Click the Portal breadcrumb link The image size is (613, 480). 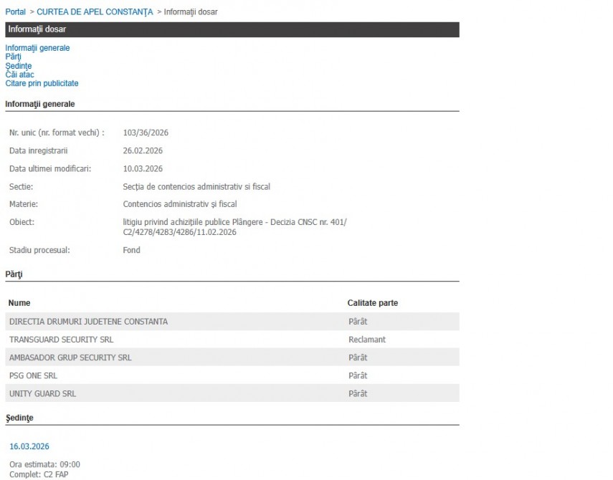pos(15,12)
